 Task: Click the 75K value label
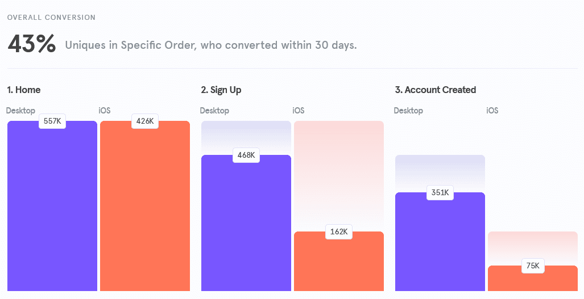(x=533, y=266)
